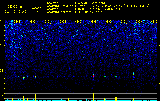Click the meteor label
Viewport: 160px width, 101px height.
pyautogui.click(x=36, y=8)
